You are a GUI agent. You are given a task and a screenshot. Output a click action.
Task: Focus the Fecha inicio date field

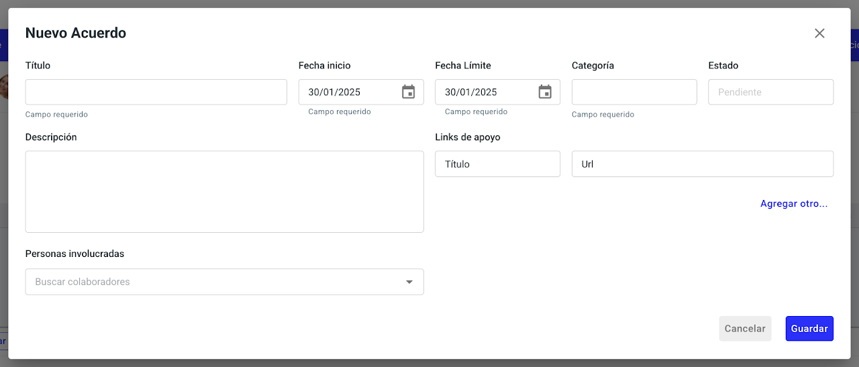pos(349,92)
